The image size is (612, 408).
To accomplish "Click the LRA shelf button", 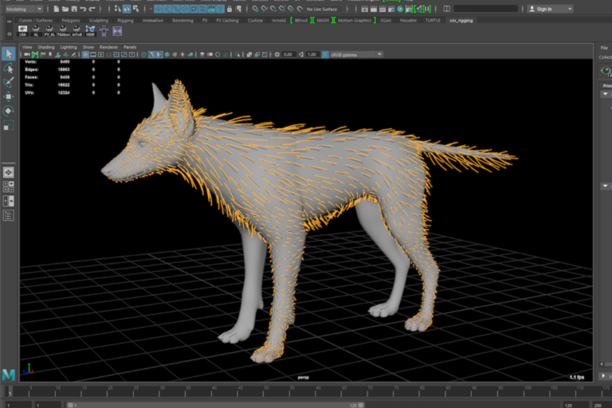I will [22, 31].
